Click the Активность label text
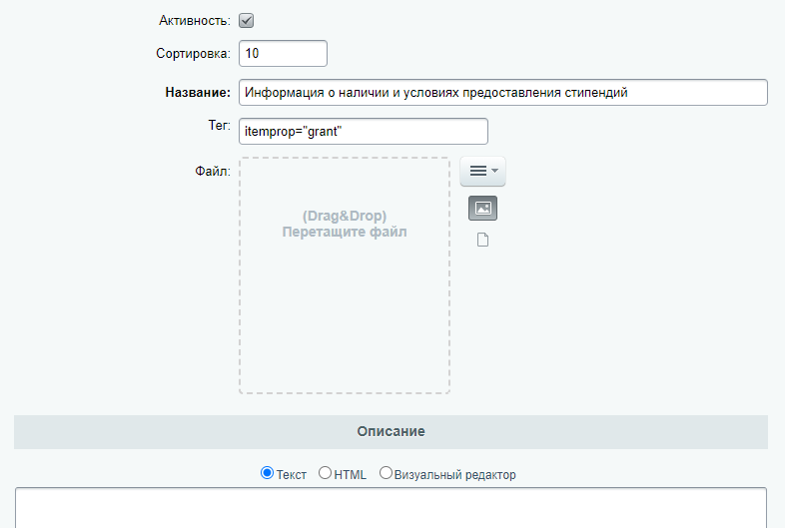This screenshot has height=528, width=785. click(195, 21)
